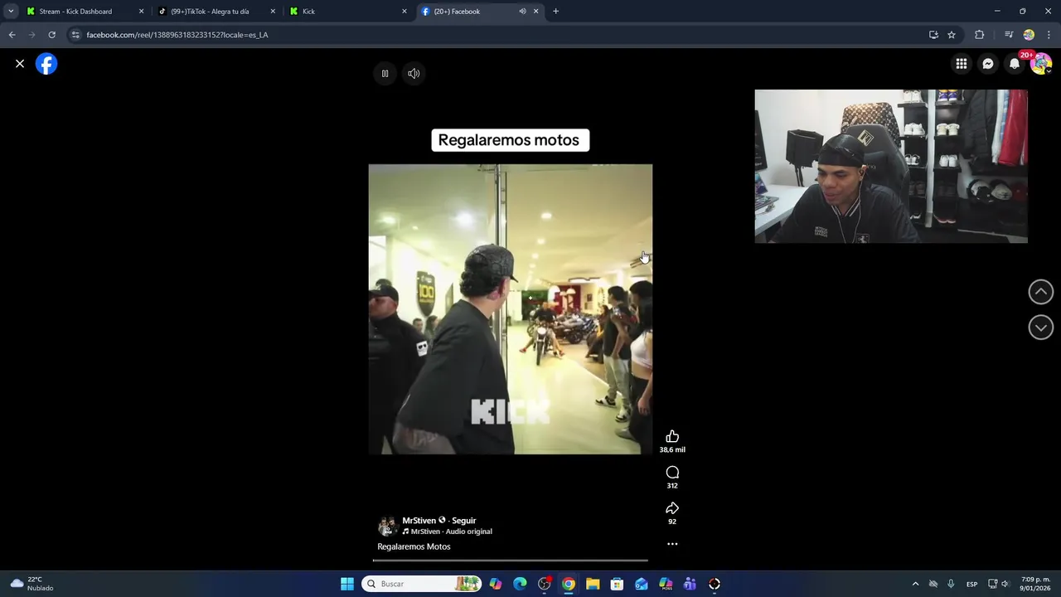Pause the reel video

(x=385, y=74)
